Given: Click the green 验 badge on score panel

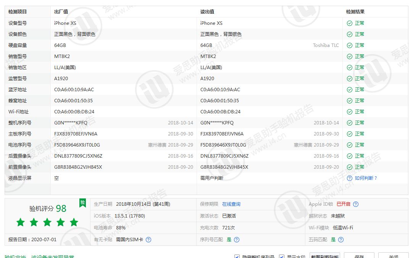Looking at the screenshot, I should click(x=82, y=202).
